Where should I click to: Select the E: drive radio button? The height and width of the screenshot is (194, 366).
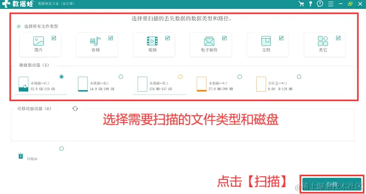[x=180, y=77]
